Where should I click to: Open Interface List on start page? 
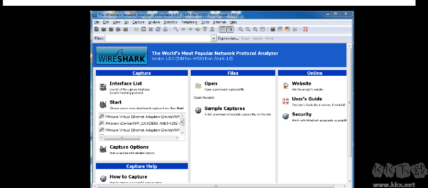pyautogui.click(x=126, y=83)
